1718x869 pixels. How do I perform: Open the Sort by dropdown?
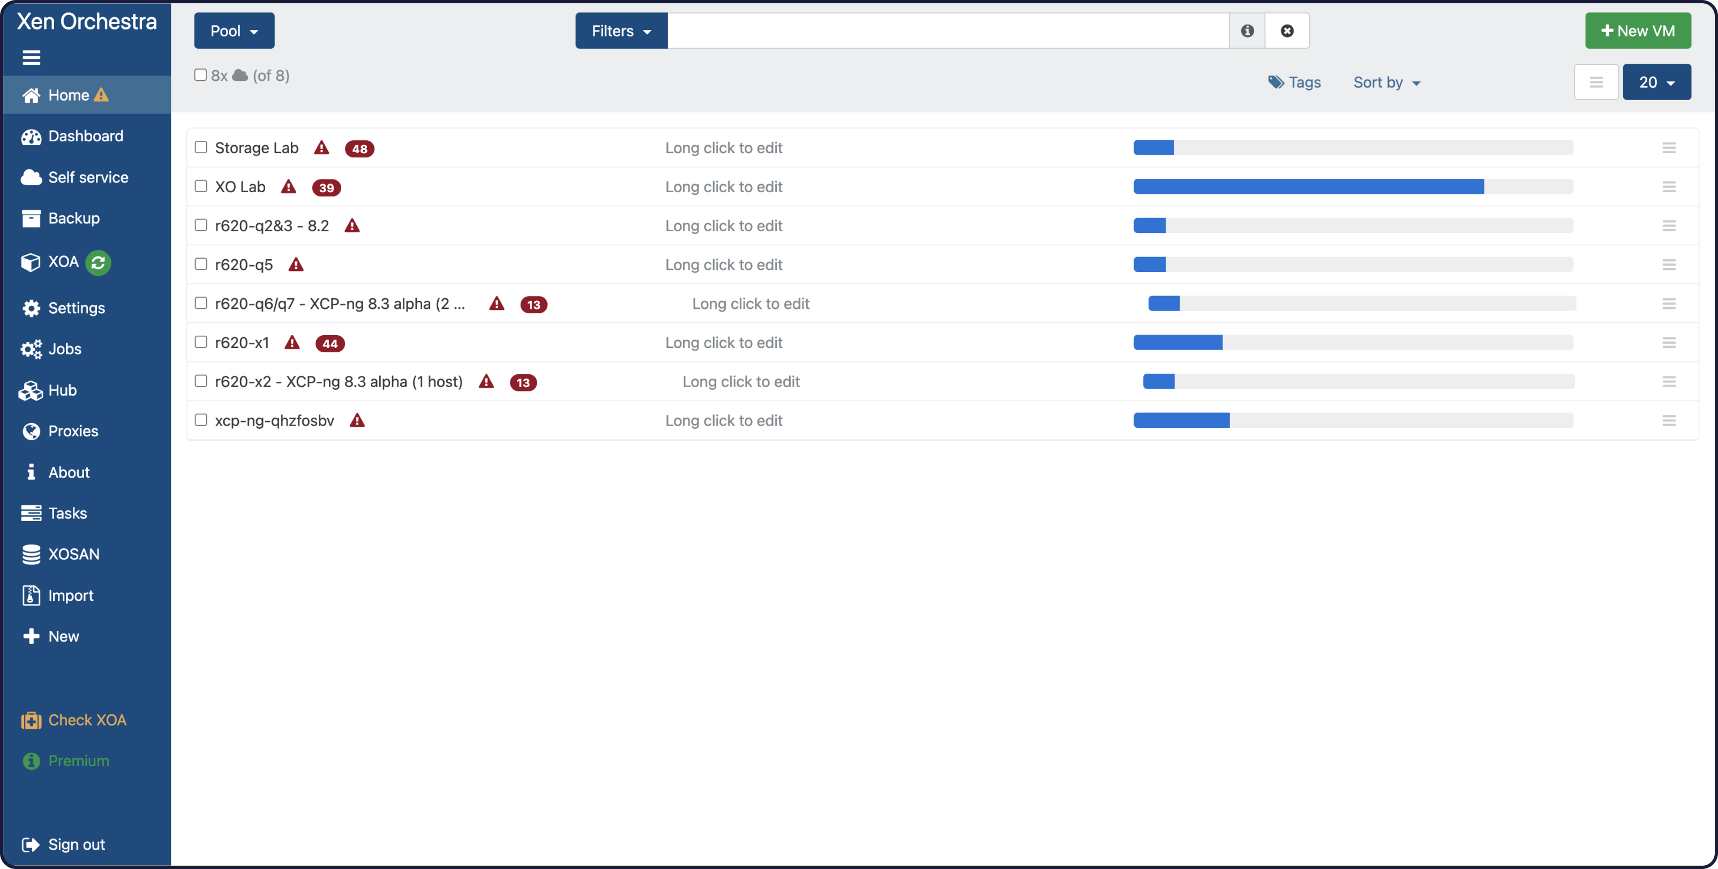click(x=1386, y=82)
